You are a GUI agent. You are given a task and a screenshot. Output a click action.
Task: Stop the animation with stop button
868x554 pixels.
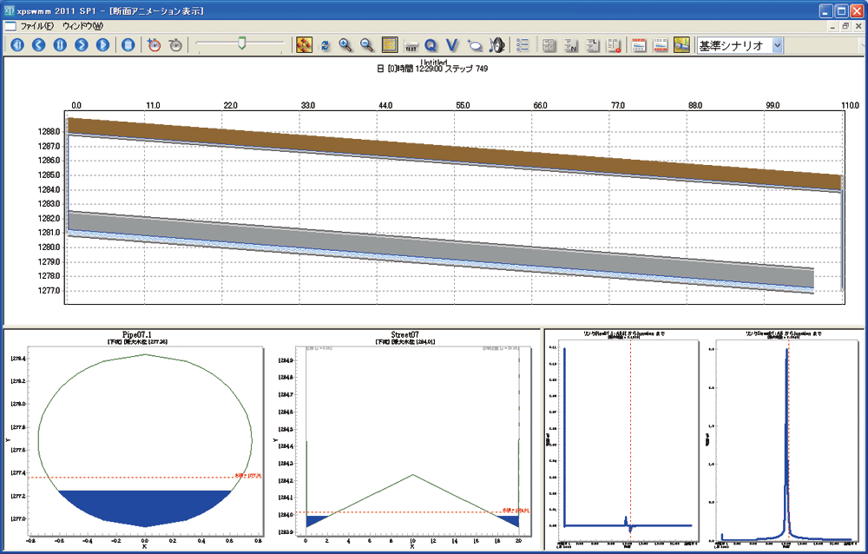pyautogui.click(x=128, y=44)
